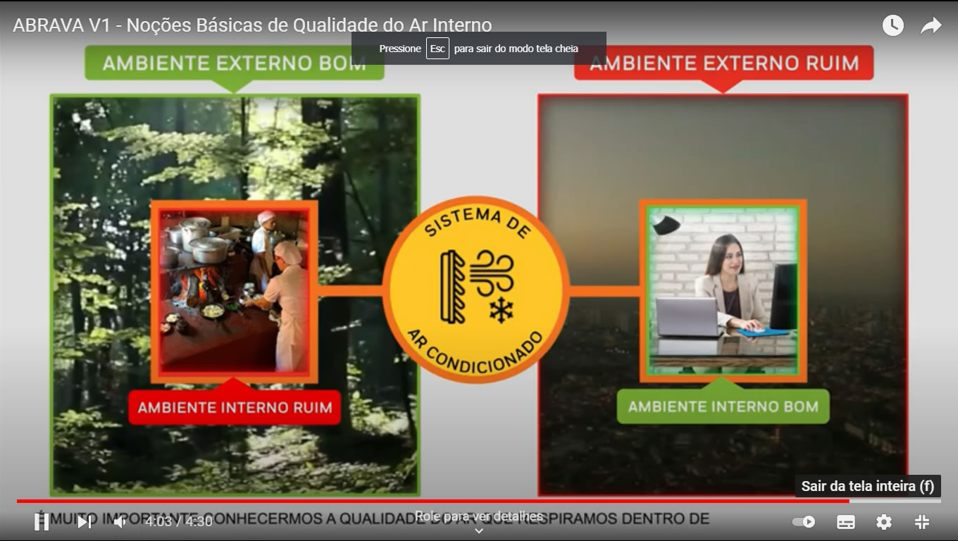Click the Esc key hint badge

pos(437,49)
